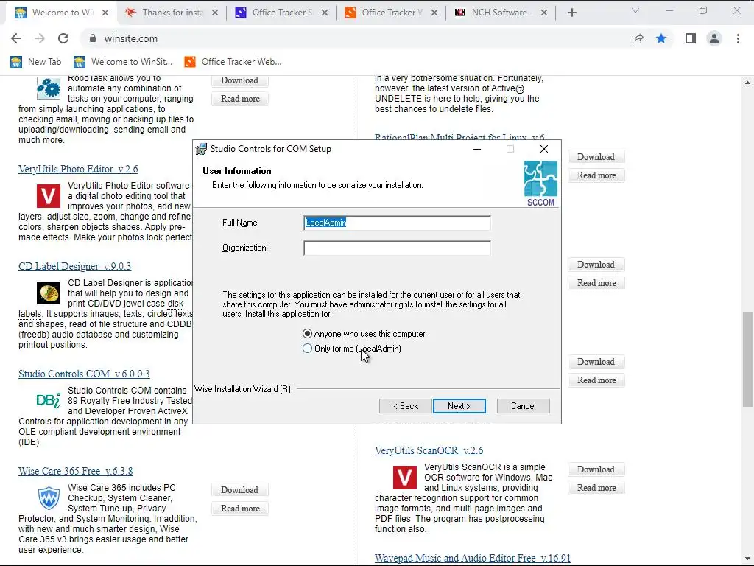Go back with the browser back arrow
The image size is (754, 566).
point(16,38)
